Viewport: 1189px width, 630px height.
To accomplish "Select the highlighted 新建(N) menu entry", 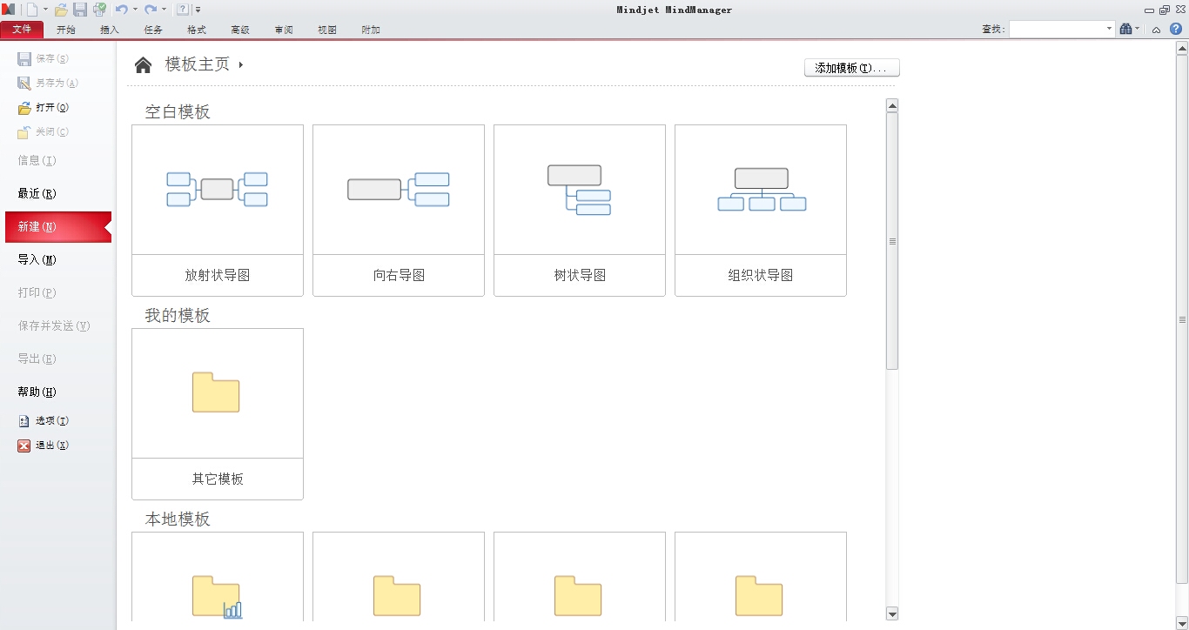I will pyautogui.click(x=57, y=226).
